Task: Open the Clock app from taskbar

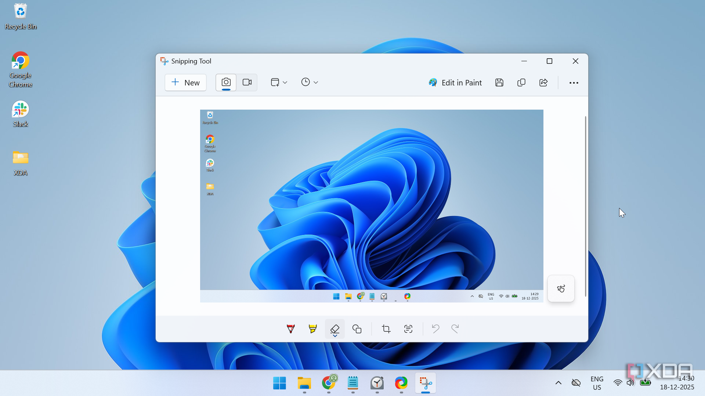Action: click(x=377, y=383)
